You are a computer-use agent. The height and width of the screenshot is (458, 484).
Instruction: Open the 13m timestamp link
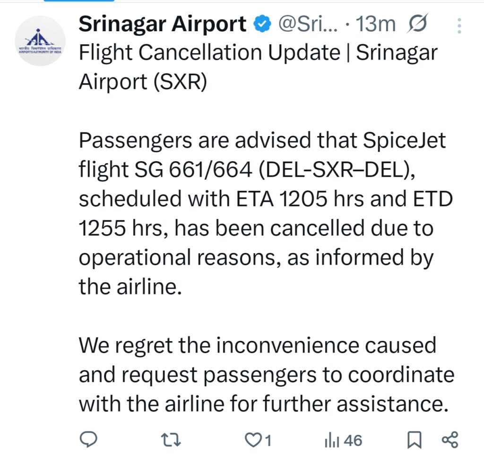[376, 24]
